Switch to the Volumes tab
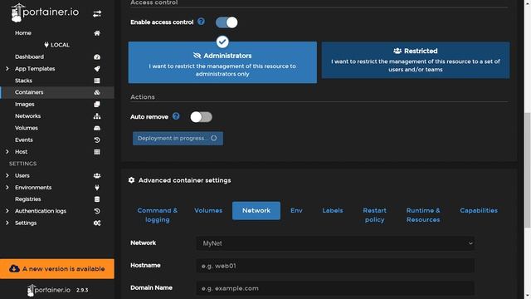 (208, 210)
